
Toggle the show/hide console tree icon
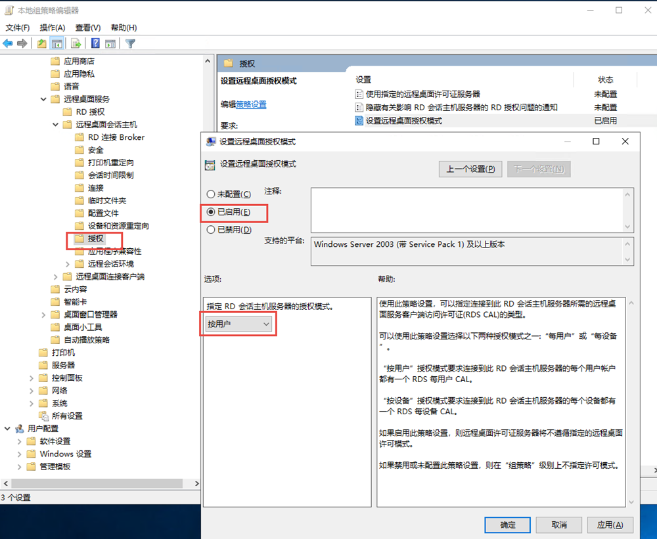57,43
